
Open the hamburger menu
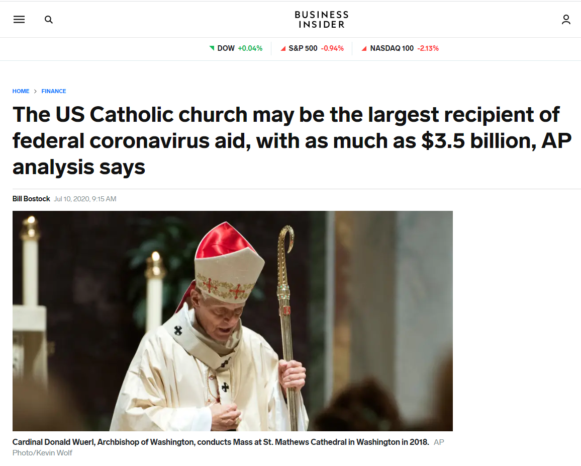pos(19,19)
